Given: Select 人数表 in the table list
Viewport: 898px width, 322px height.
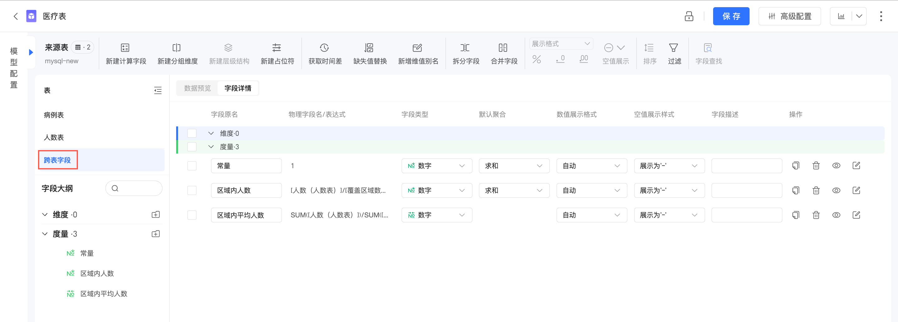Looking at the screenshot, I should 54,138.
